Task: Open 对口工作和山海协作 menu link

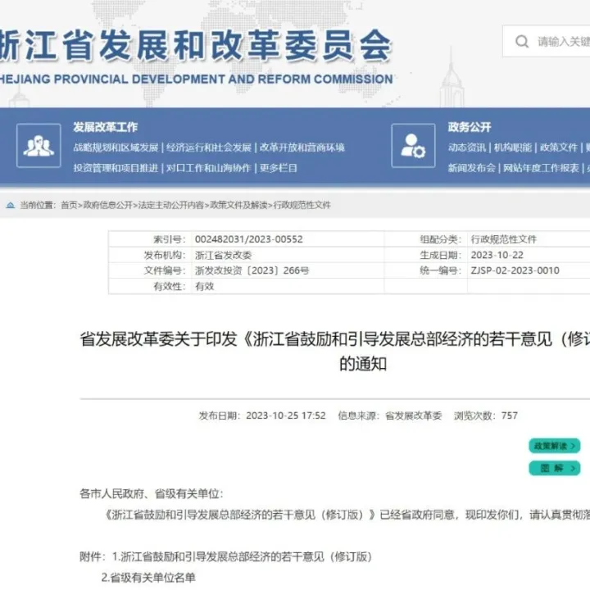Action: (208, 168)
